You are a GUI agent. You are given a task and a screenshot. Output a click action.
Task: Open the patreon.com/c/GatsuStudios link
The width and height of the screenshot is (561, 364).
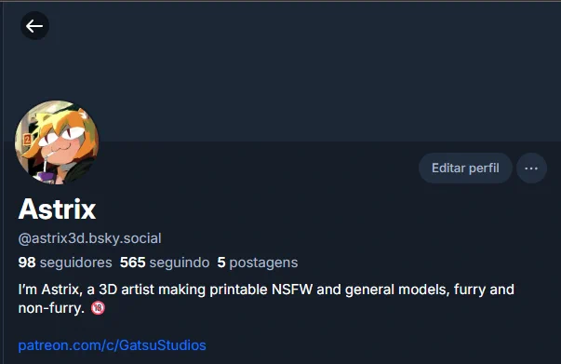click(x=112, y=345)
